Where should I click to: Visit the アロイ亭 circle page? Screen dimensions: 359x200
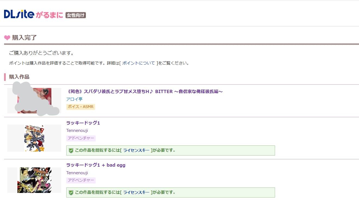pos(74,99)
